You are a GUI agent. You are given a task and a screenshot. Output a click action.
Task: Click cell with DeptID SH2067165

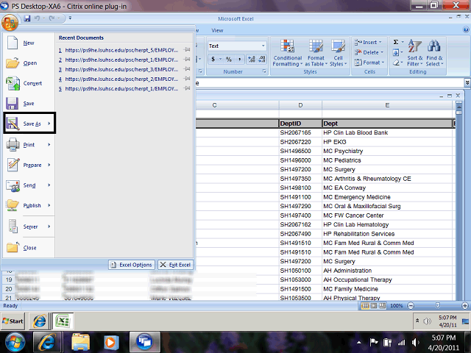[300, 132]
